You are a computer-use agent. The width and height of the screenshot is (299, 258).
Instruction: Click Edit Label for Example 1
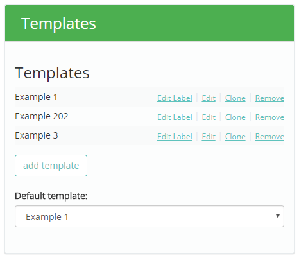(x=175, y=98)
